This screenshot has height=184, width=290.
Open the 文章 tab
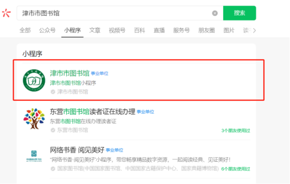click(95, 30)
